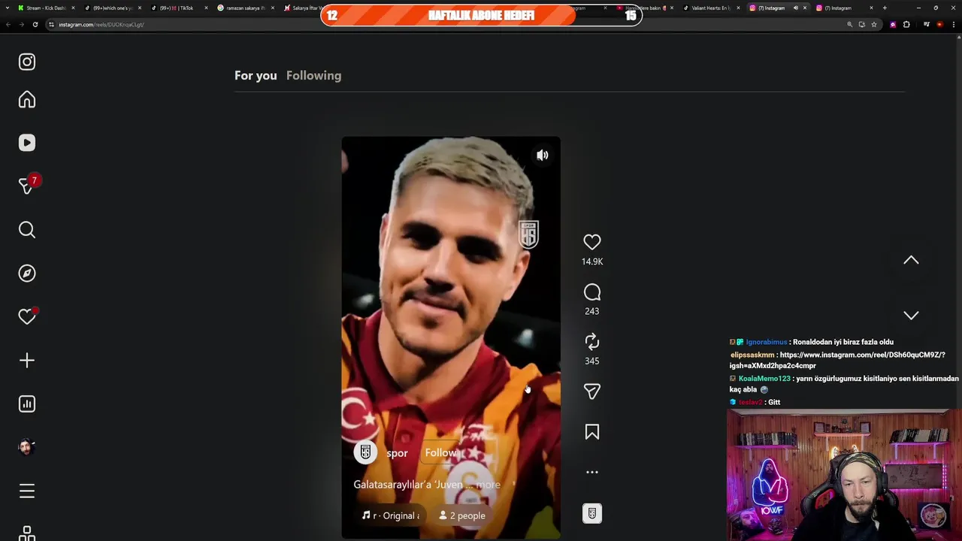Go to Instagram Home feed
Image resolution: width=962 pixels, height=541 pixels.
27,99
